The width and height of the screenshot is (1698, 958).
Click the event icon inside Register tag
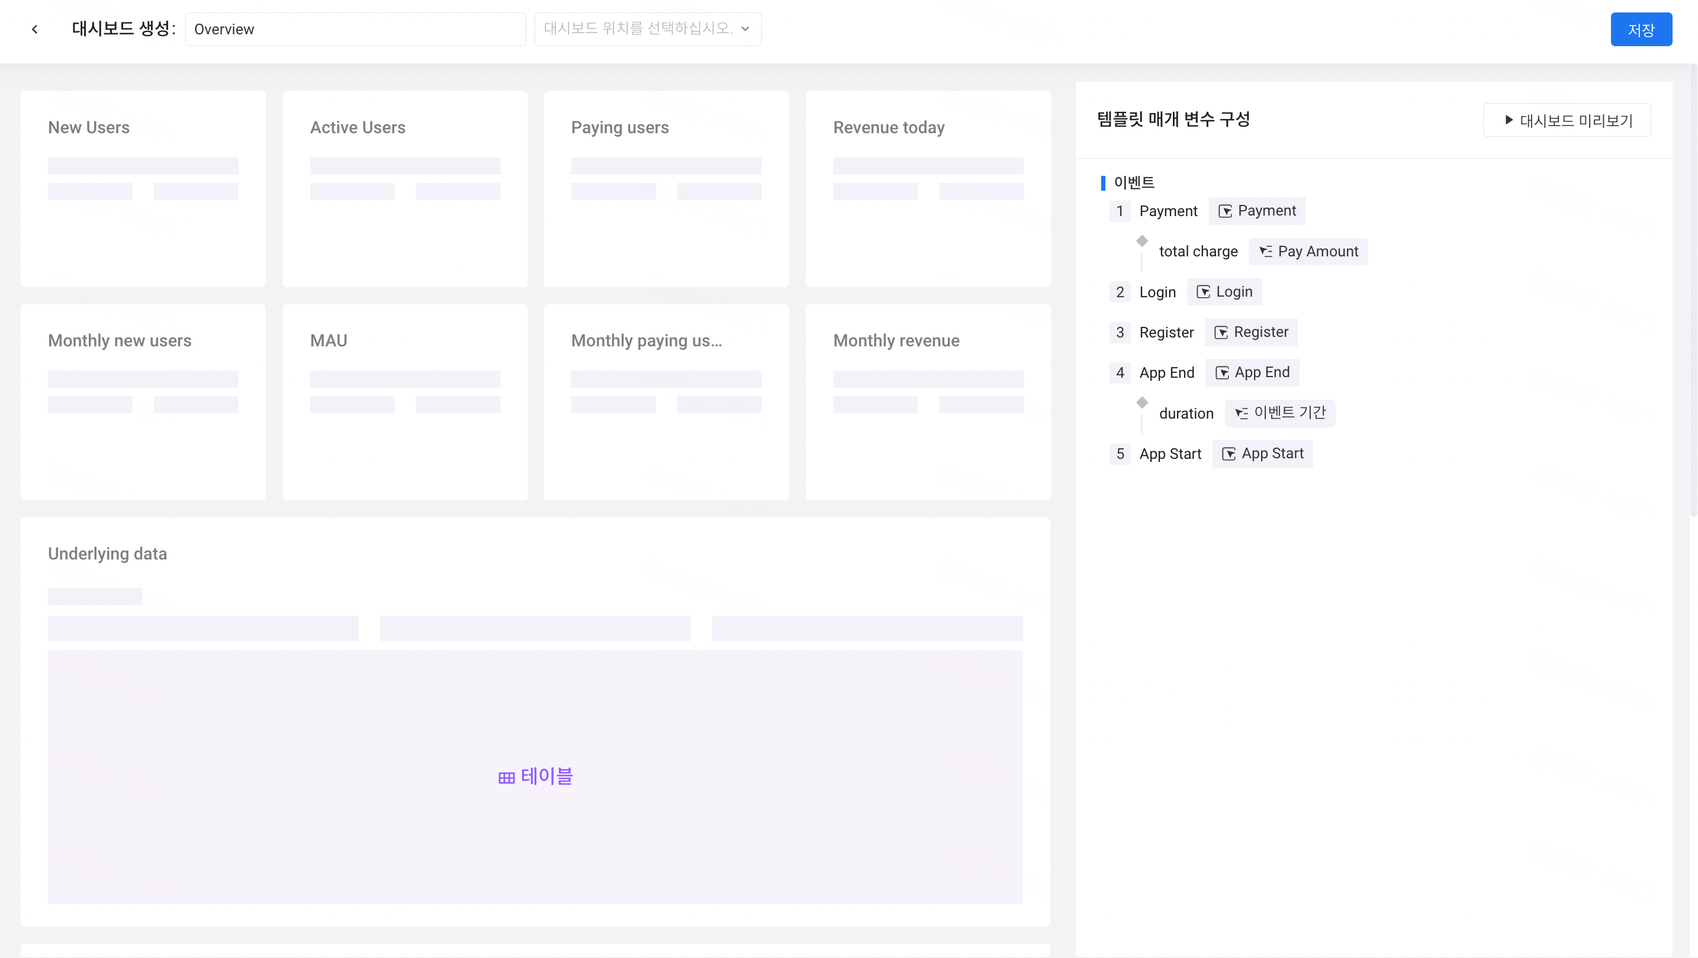click(1221, 332)
